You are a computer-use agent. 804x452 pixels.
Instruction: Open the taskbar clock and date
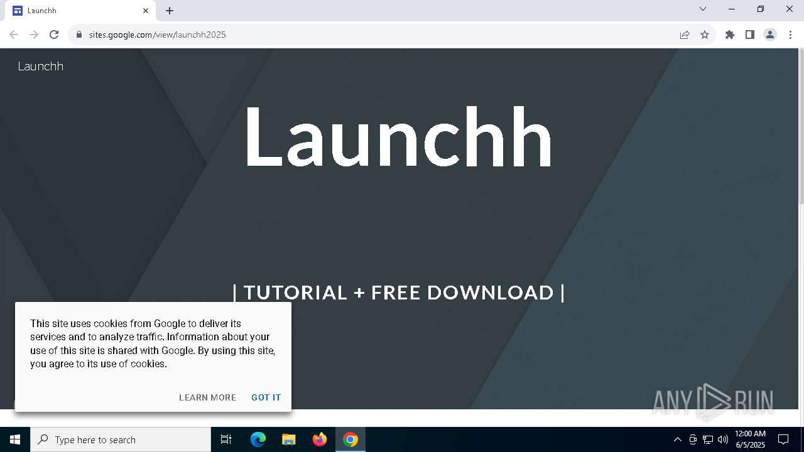[x=750, y=439]
